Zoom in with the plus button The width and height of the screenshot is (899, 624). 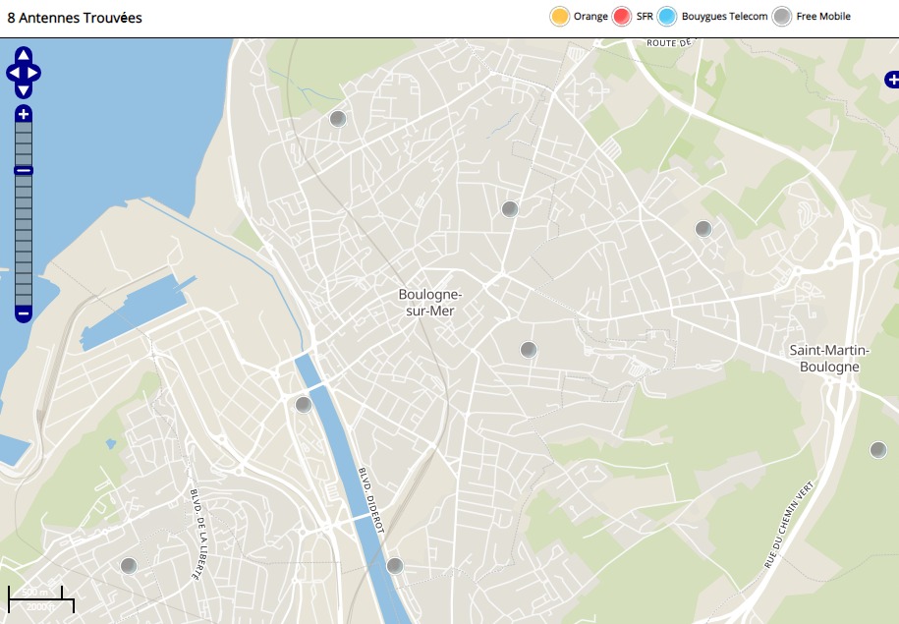pos(24,114)
